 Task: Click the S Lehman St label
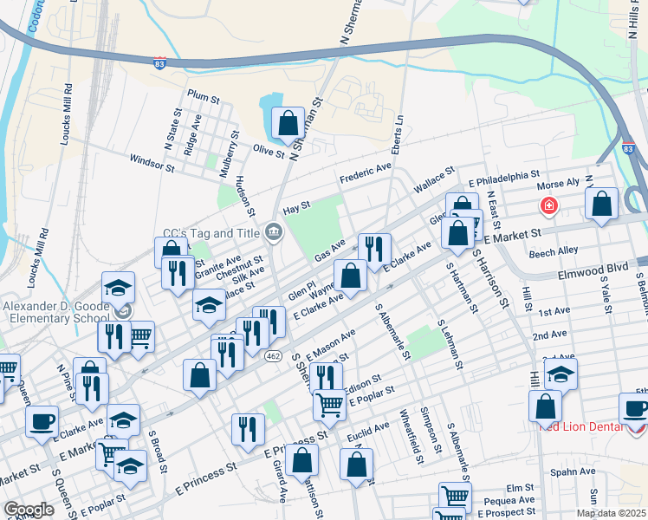(x=450, y=344)
